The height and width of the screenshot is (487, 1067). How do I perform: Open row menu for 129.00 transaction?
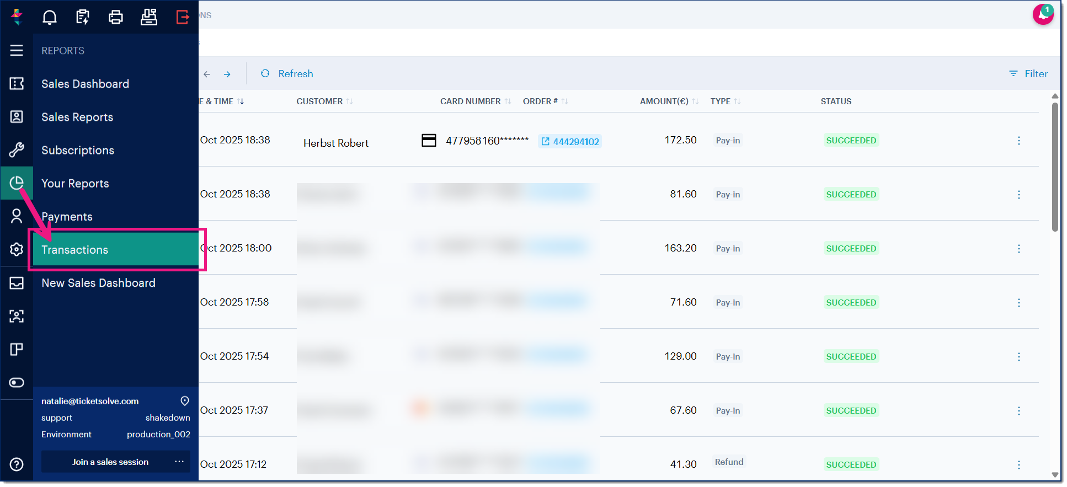point(1018,357)
